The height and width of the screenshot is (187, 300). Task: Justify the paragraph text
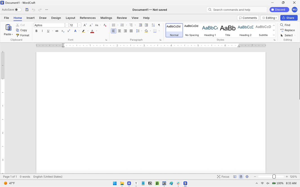131,31
